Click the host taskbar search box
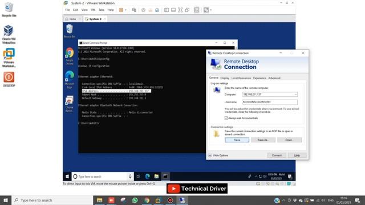 (x=52, y=200)
